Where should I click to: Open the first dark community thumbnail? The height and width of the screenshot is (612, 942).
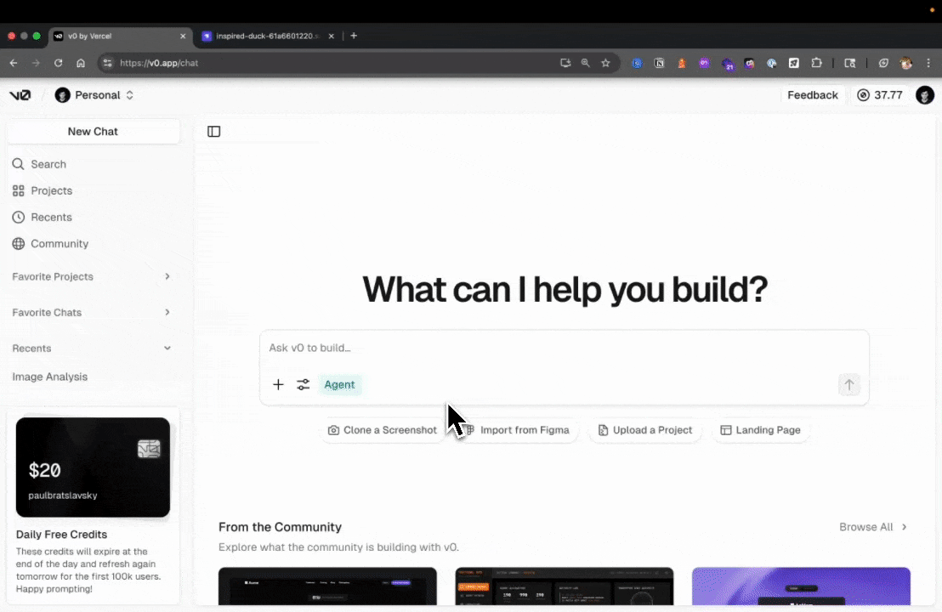[327, 586]
